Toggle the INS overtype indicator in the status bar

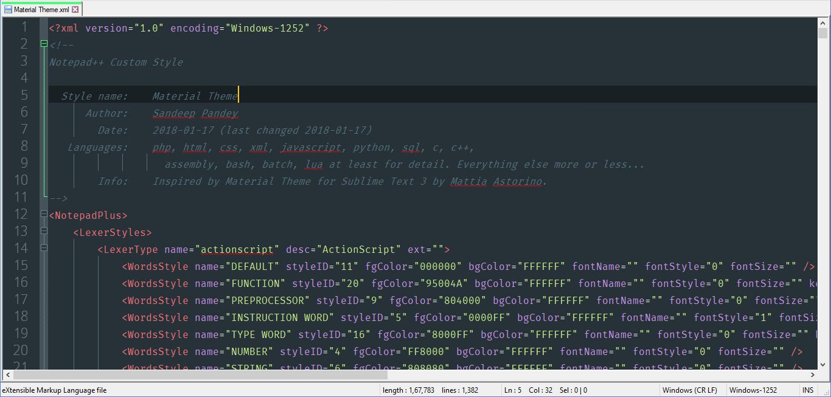[x=808, y=390]
